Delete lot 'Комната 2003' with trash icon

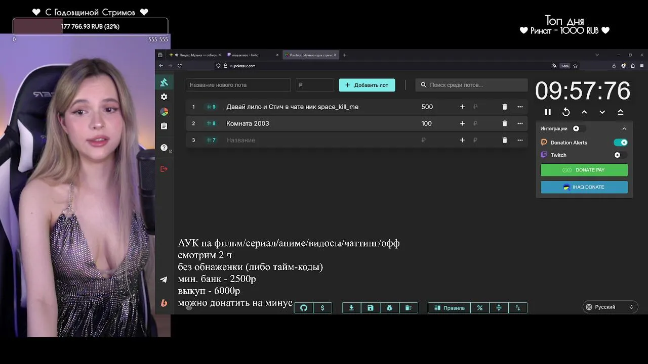point(505,123)
